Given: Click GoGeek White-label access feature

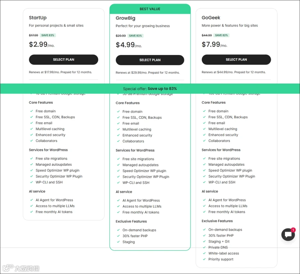Looking at the screenshot, I should [224, 253].
